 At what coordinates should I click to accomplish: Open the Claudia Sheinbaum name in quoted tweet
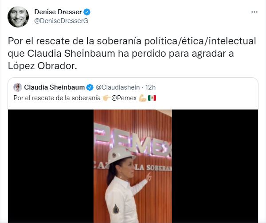pyautogui.click(x=54, y=87)
